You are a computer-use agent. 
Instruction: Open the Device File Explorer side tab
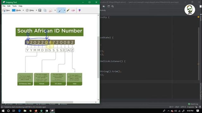tap(201, 91)
